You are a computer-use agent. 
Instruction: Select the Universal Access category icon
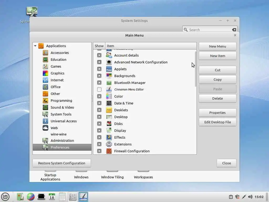(45, 121)
